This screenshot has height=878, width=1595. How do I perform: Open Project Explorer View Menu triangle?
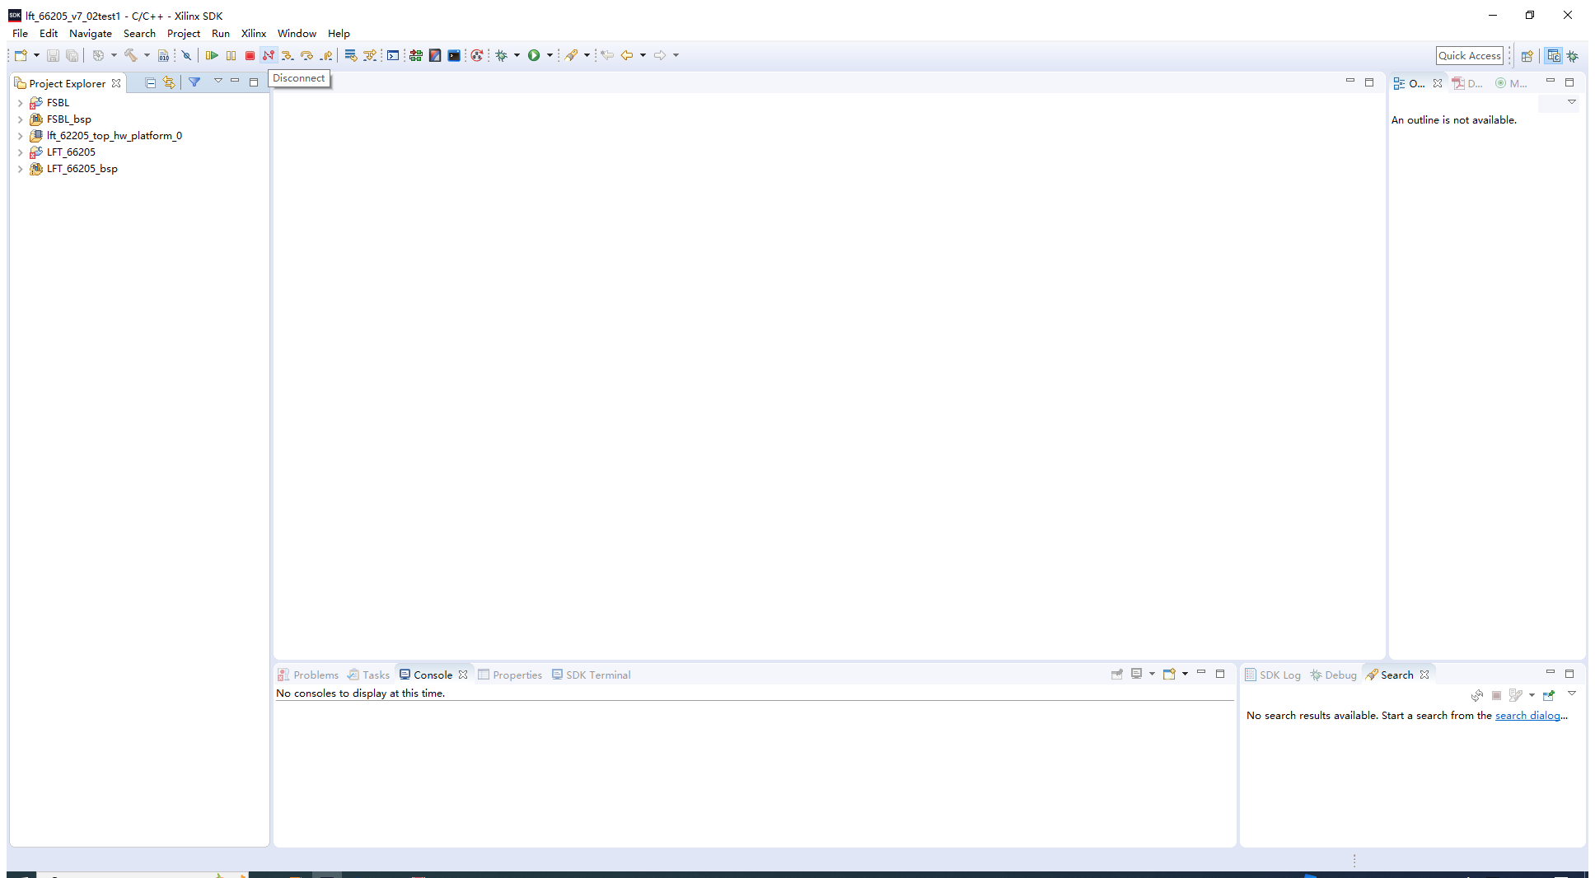click(x=218, y=81)
